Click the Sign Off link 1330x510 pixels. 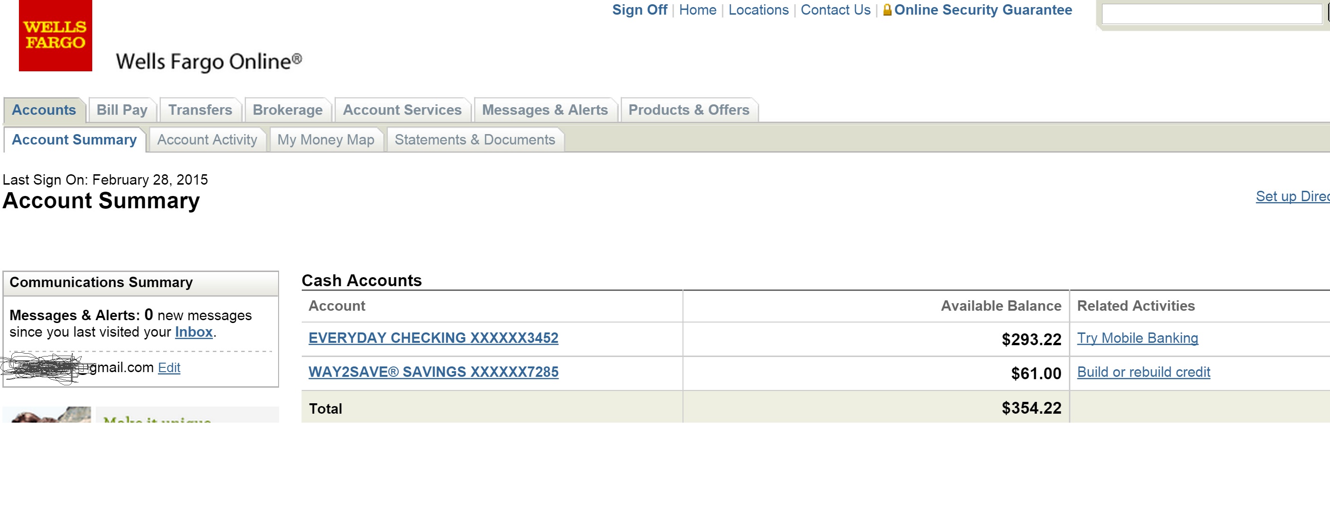point(639,10)
